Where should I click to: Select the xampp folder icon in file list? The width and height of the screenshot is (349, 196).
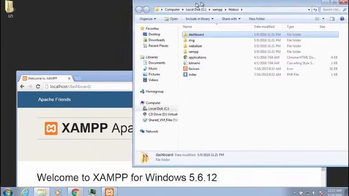[x=185, y=52]
